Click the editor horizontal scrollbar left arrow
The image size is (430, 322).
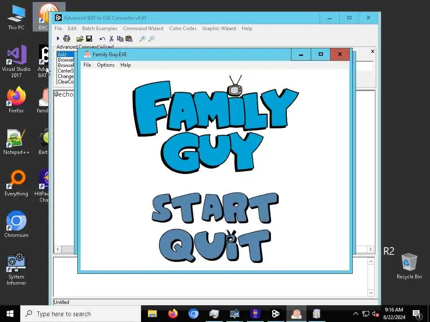click(58, 249)
